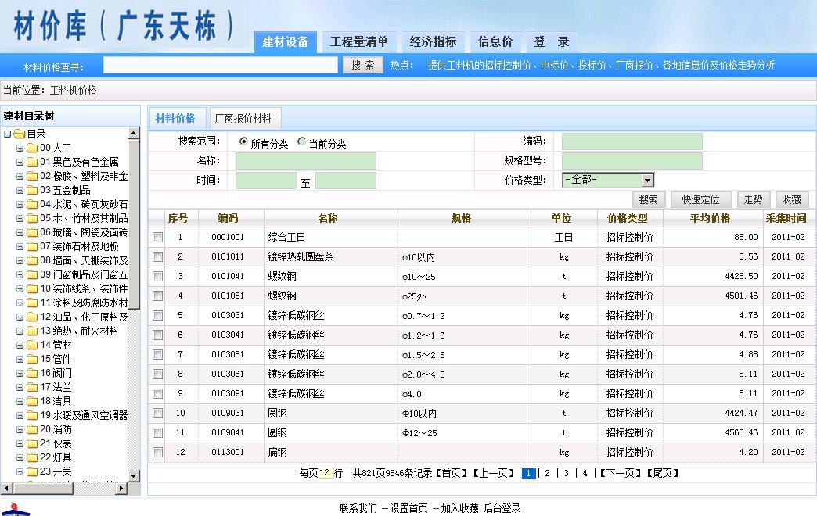Expand the 01 黑色及有色金属 tree node

(20, 162)
